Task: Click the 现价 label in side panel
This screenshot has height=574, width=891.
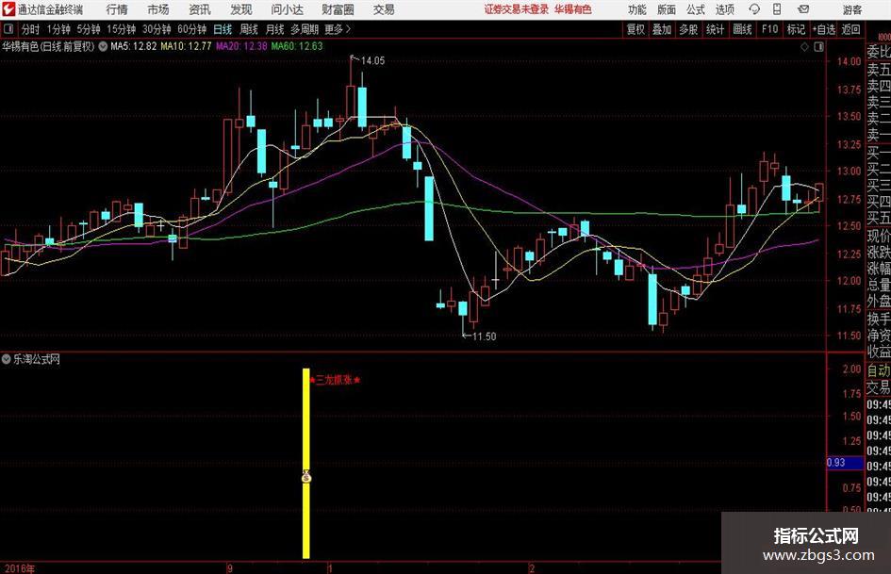Action: [879, 236]
